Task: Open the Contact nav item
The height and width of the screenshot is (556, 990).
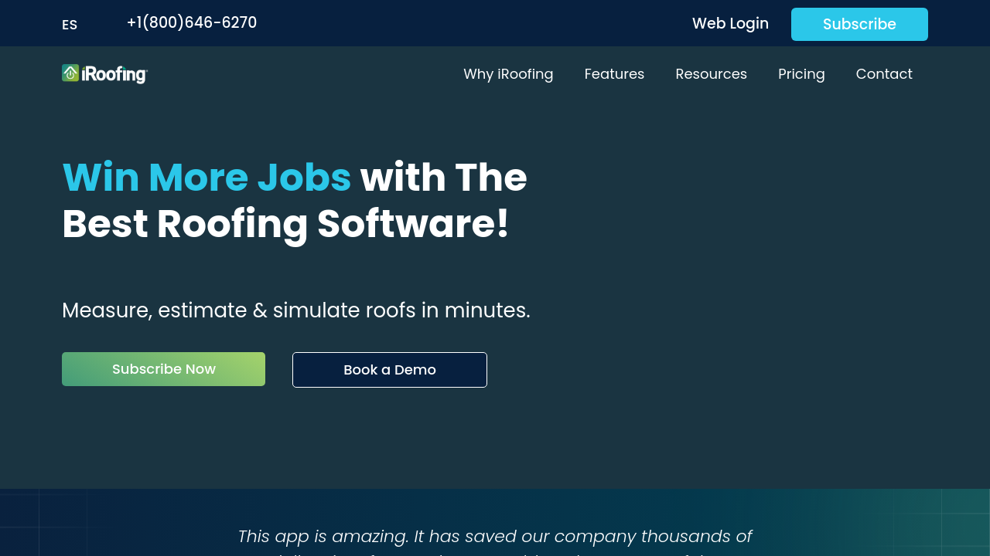Action: coord(884,74)
